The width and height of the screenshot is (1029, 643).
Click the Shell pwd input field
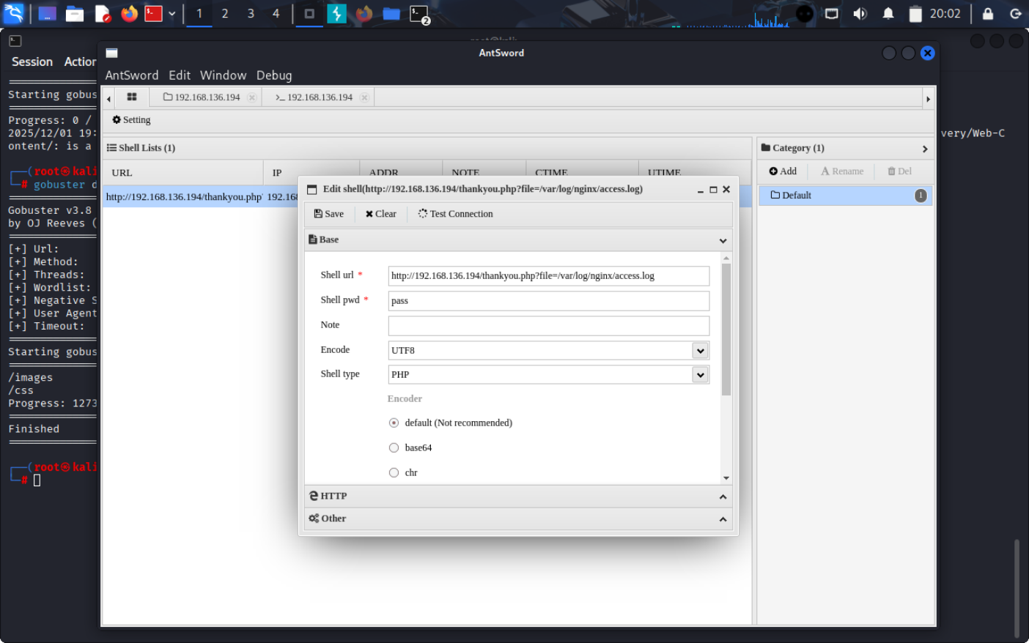click(x=548, y=301)
